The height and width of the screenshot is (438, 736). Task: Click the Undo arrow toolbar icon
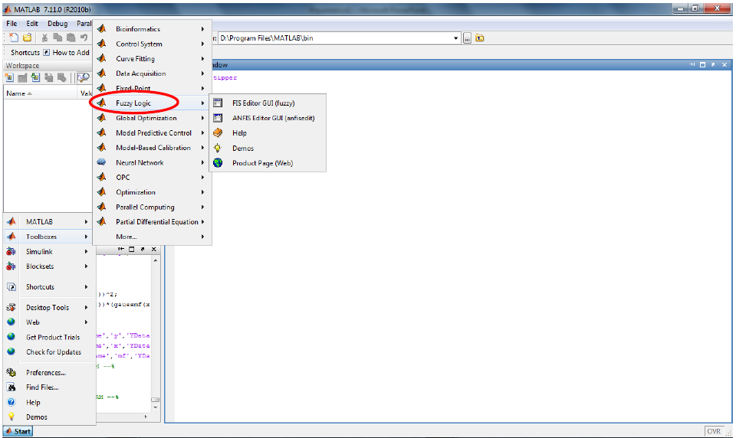pos(84,38)
